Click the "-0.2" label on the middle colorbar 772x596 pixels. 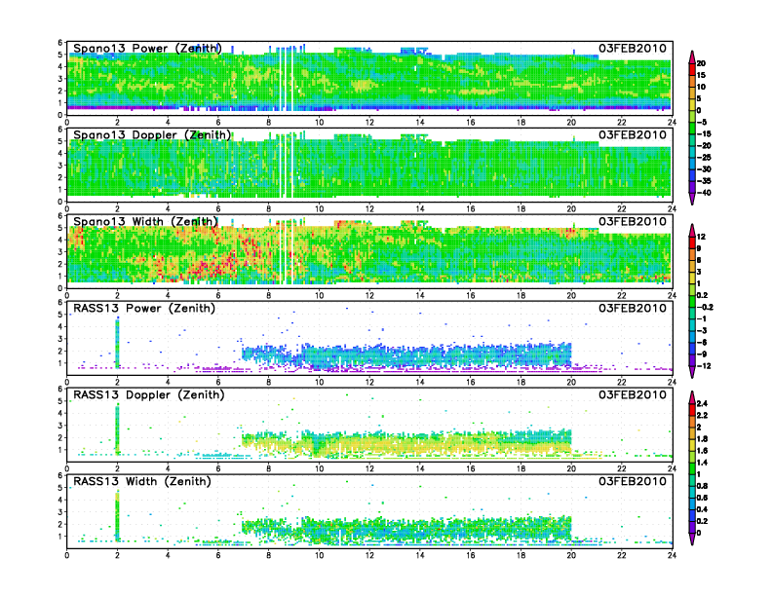coord(705,307)
